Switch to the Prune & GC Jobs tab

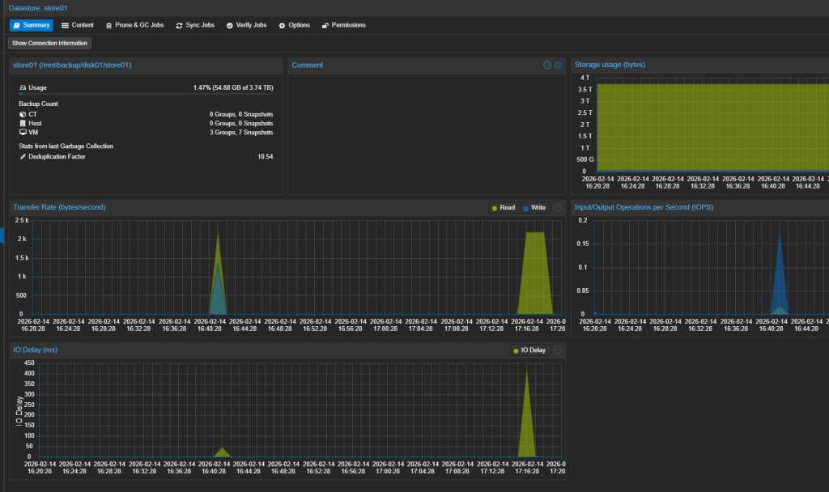pyautogui.click(x=134, y=25)
